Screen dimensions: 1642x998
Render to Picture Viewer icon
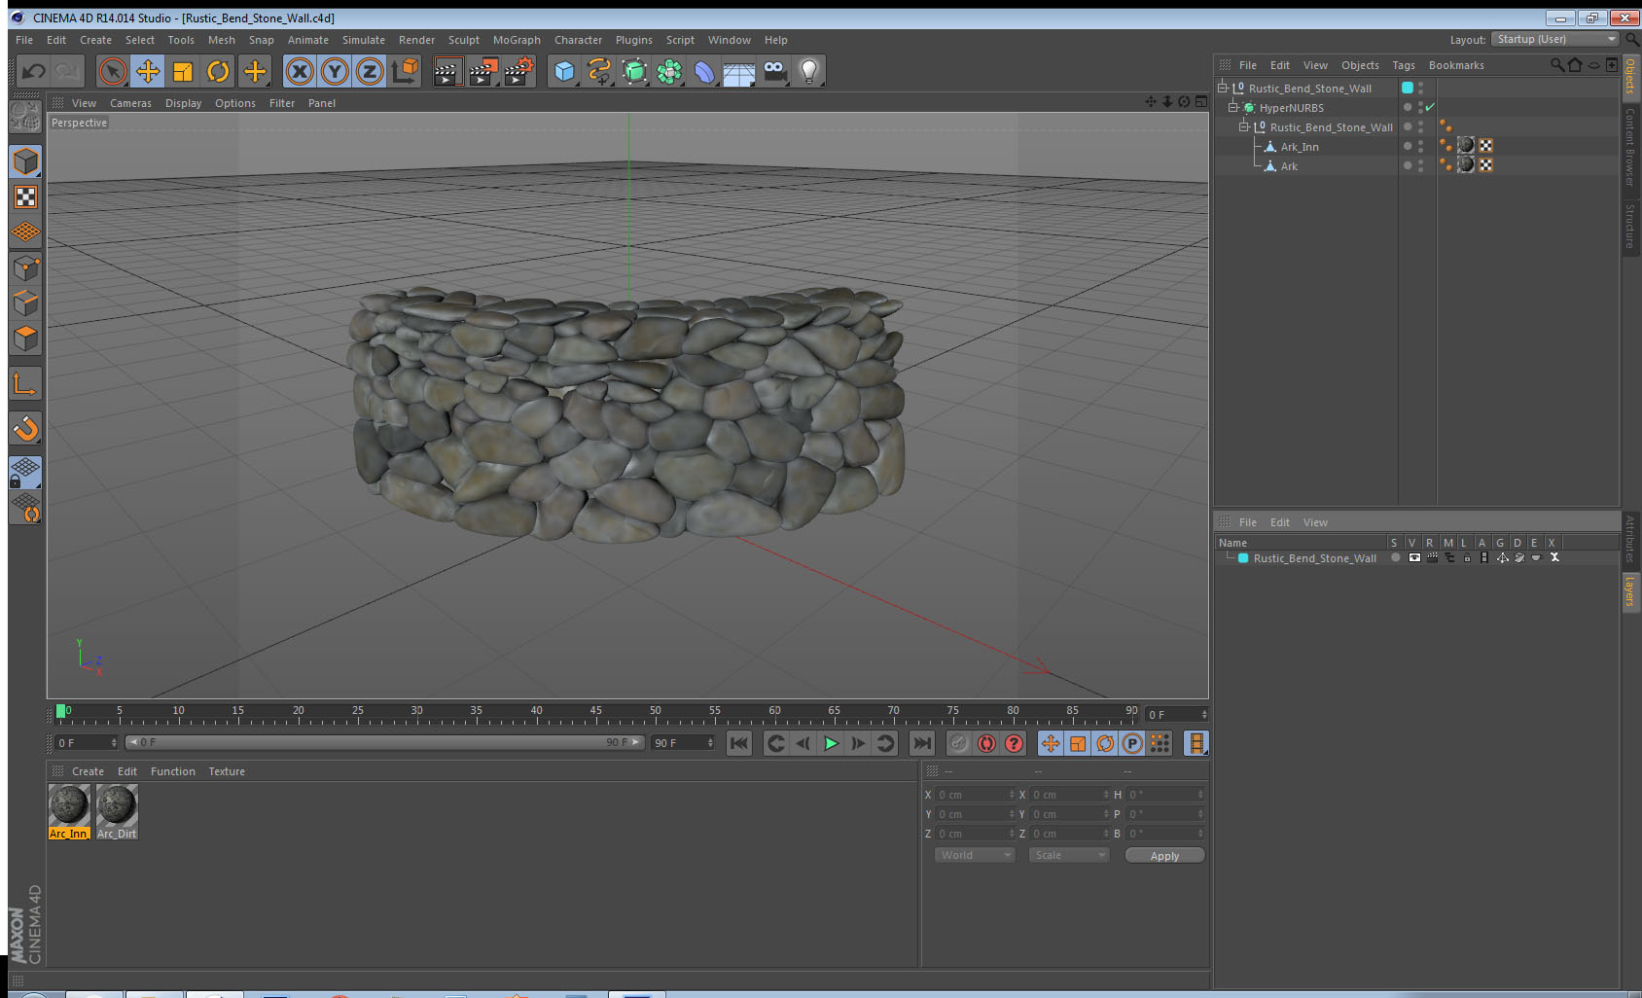point(482,71)
